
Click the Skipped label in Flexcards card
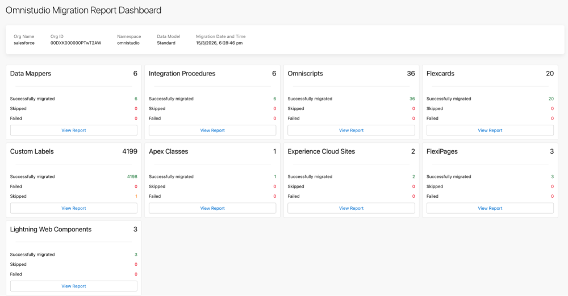click(x=435, y=108)
